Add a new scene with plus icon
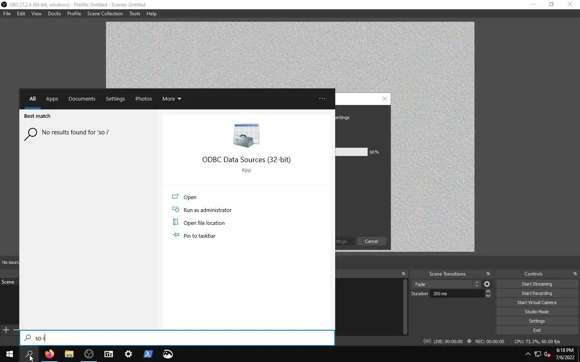Image resolution: width=580 pixels, height=362 pixels. coord(6,330)
